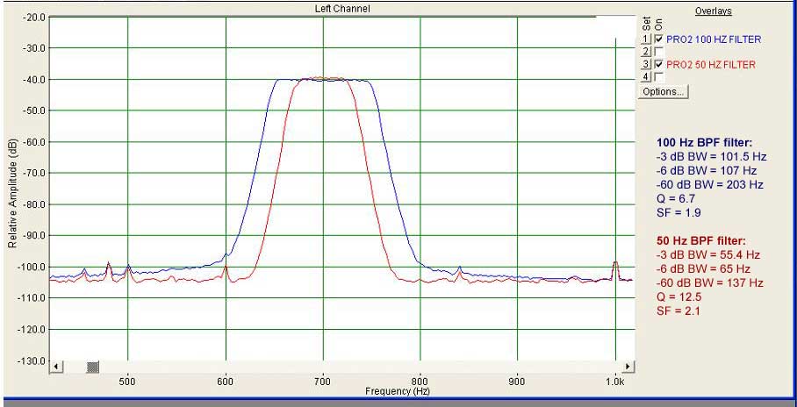Click the -40.0 amplitude axis tick label
The width and height of the screenshot is (797, 407).
point(33,79)
